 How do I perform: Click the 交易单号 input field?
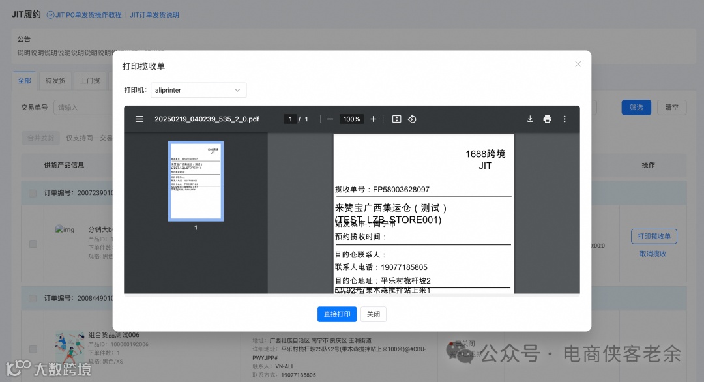[x=83, y=108]
